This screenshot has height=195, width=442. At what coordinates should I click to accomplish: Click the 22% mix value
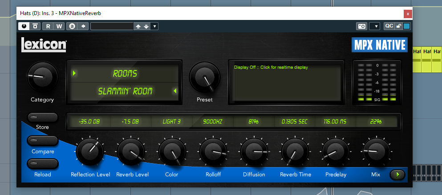tap(376, 122)
